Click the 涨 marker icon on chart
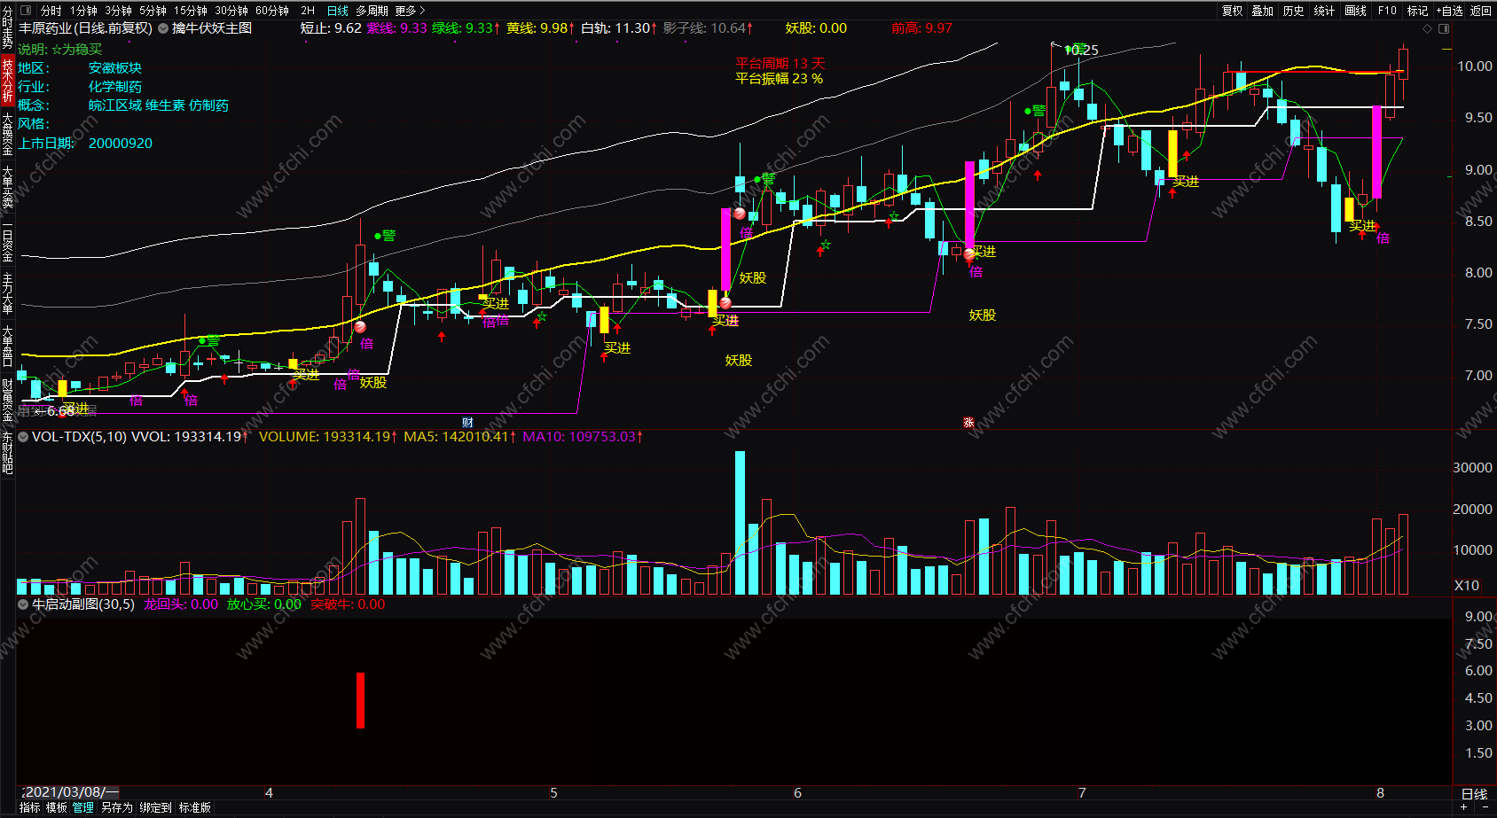This screenshot has height=818, width=1497. (968, 422)
